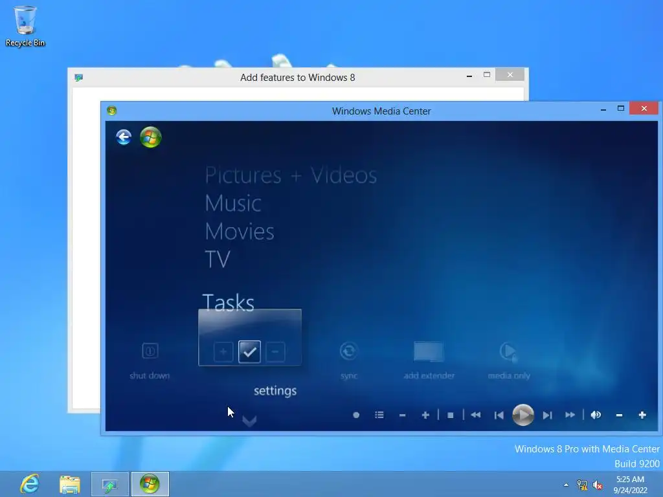Click the sync label text
The height and width of the screenshot is (497, 663).
tap(349, 376)
